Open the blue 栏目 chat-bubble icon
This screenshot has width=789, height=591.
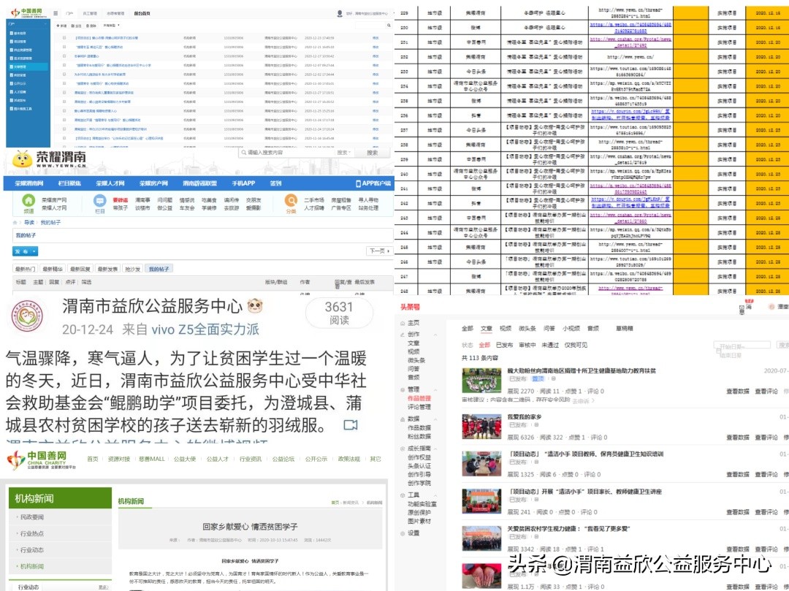tap(99, 201)
